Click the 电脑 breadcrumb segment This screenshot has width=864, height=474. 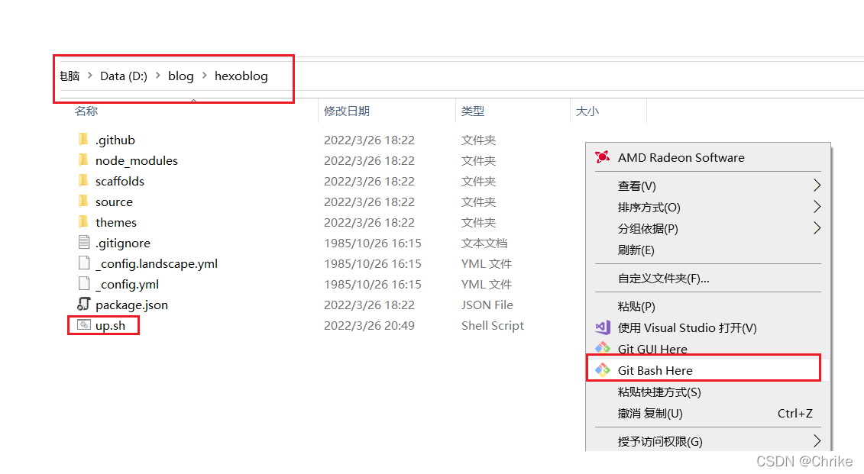tap(70, 76)
